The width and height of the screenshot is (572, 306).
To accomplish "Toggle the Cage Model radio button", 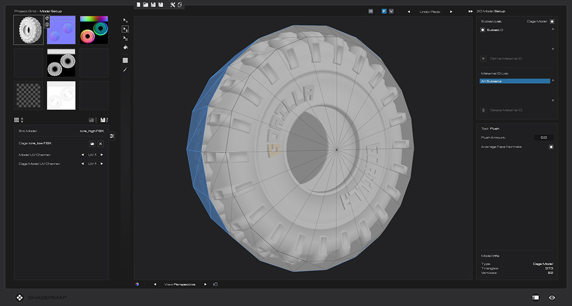I will point(552,22).
